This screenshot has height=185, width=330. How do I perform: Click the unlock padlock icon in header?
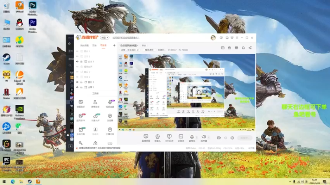click(x=229, y=48)
